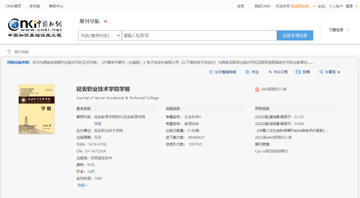
Task: Click the eye icon for 关注
Action: pyautogui.click(x=247, y=72)
